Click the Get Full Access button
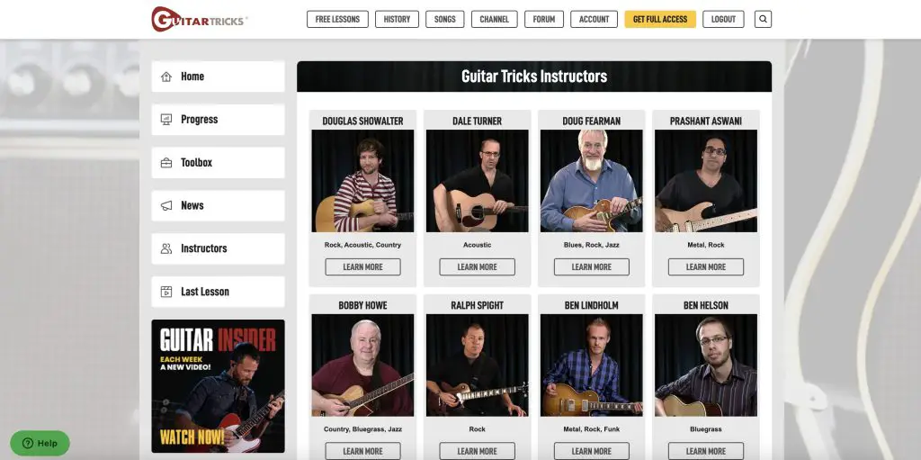 [x=660, y=19]
